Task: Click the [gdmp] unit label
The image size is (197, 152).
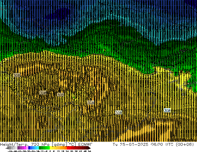Action: point(58,145)
